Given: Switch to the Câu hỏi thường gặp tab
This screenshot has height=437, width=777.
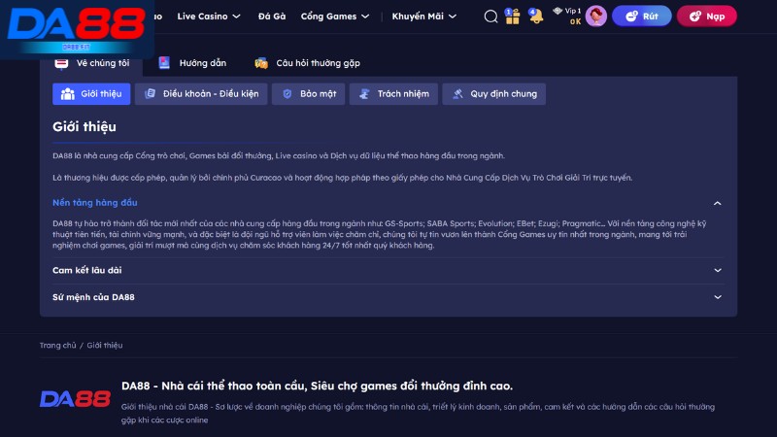Looking at the screenshot, I should (x=308, y=63).
